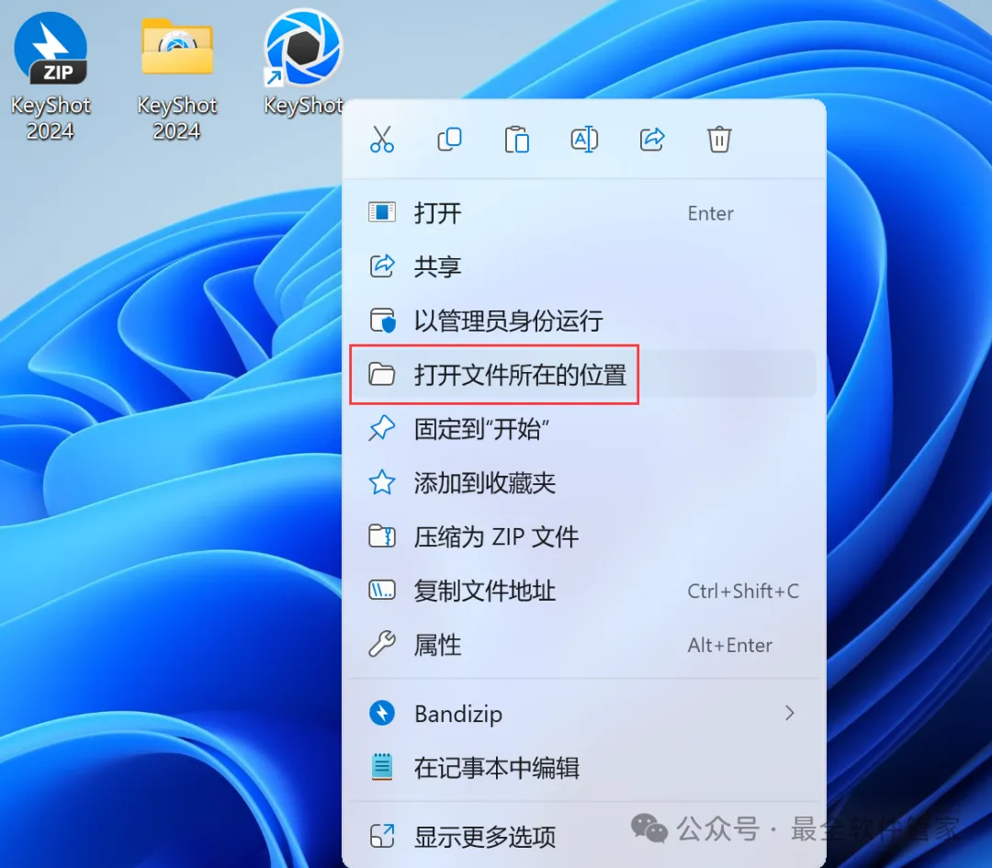The image size is (992, 868).
Task: Click the Share icon in the top row
Action: [x=651, y=140]
